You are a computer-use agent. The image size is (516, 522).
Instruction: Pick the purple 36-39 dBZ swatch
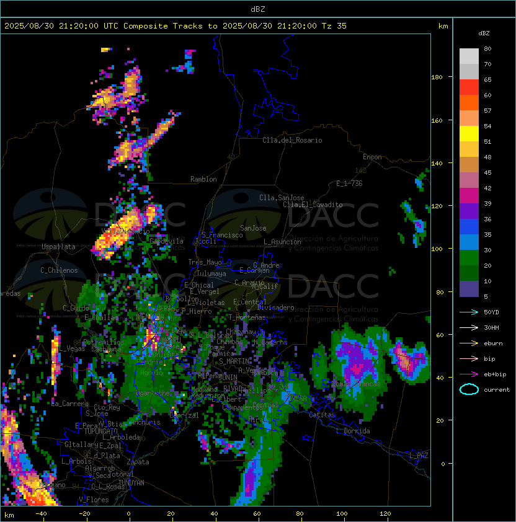469,211
